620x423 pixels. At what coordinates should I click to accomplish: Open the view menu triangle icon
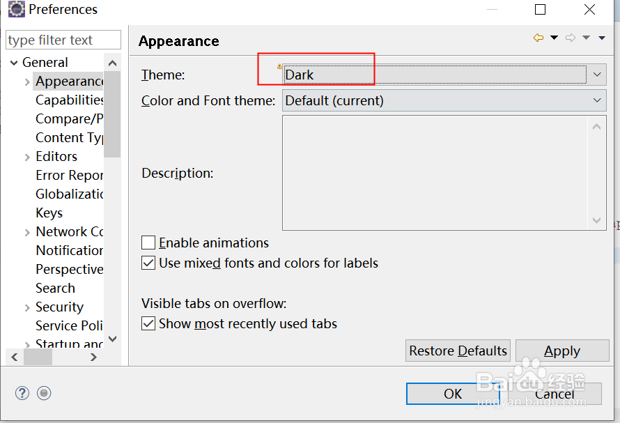coord(602,38)
